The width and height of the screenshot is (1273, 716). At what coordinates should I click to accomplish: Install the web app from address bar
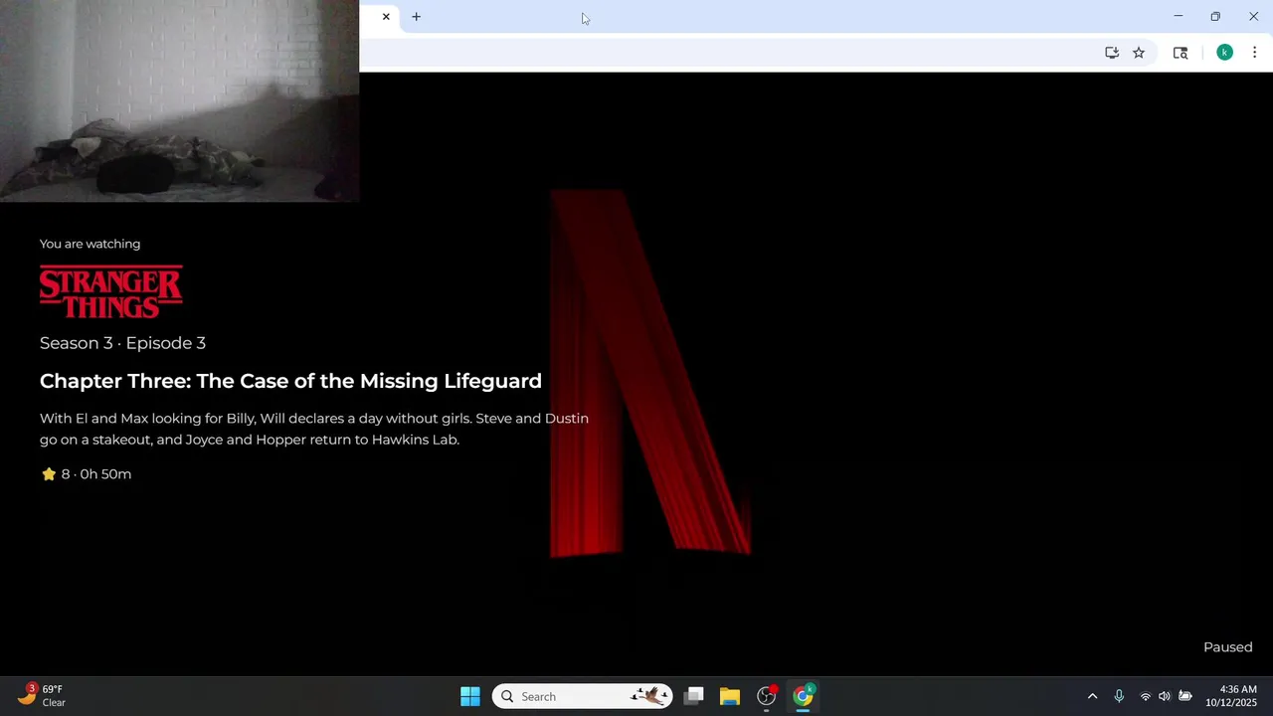coord(1112,53)
